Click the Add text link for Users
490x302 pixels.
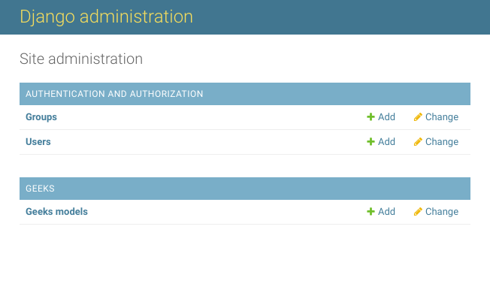(x=386, y=141)
